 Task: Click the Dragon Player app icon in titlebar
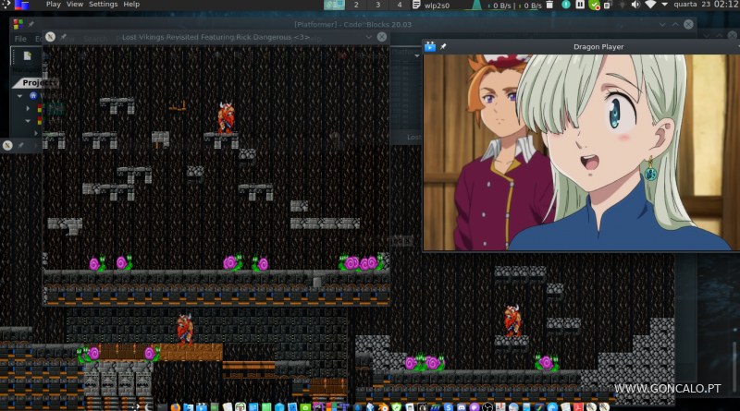(x=430, y=46)
